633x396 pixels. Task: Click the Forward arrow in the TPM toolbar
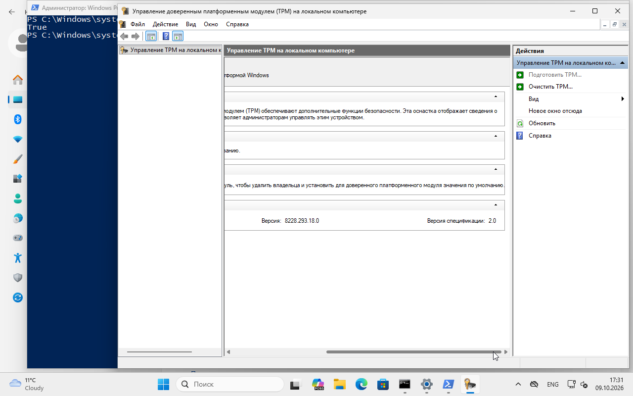pyautogui.click(x=135, y=36)
